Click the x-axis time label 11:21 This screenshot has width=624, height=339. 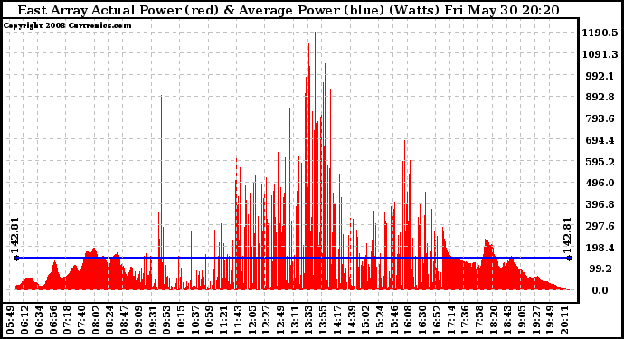tap(223, 320)
